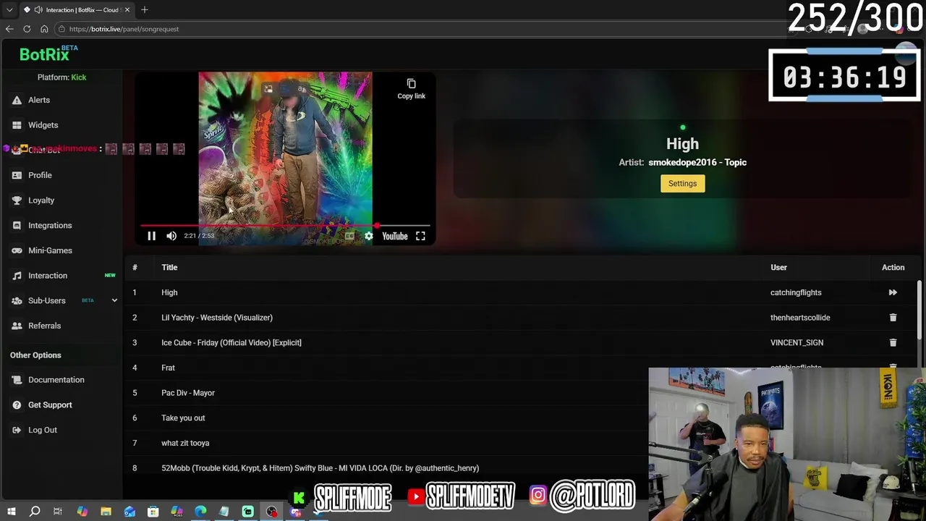Open Microsoft Store from the taskbar
Screen dimensions: 926x521
[153, 512]
